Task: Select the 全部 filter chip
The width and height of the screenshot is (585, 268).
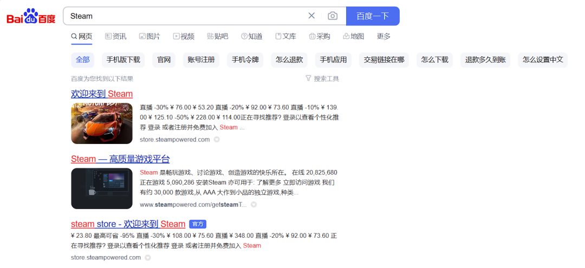Action: coord(83,60)
